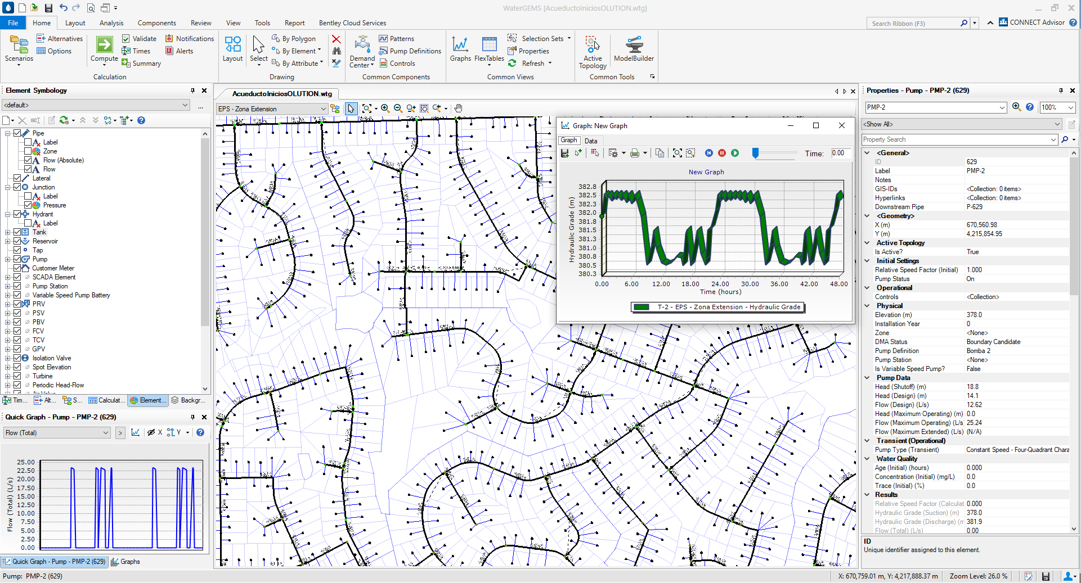Click the Search Ribbon input field
1081x583 pixels.
pos(913,24)
